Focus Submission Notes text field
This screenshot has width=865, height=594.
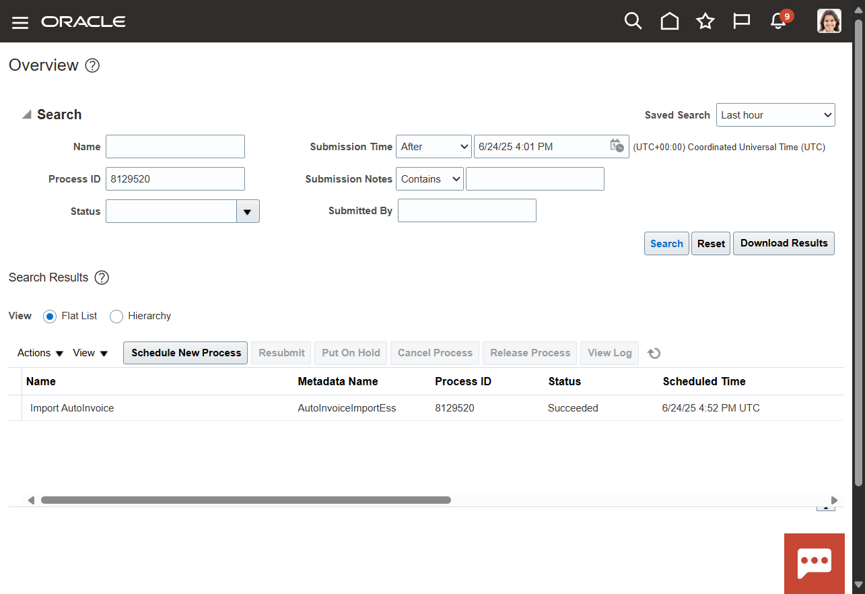535,179
